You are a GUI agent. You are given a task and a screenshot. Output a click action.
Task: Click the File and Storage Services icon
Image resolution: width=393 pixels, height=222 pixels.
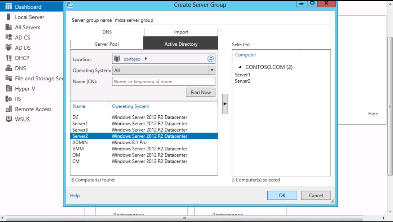point(9,78)
